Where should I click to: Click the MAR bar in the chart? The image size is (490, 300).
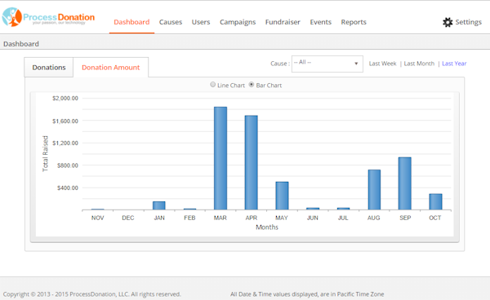(220, 158)
